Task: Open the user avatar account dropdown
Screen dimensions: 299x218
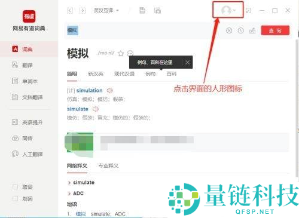Action: [228, 10]
